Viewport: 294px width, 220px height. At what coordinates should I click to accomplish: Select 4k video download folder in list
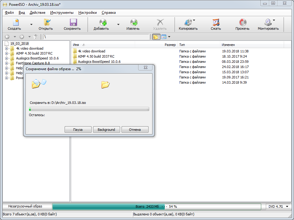coord(92,51)
